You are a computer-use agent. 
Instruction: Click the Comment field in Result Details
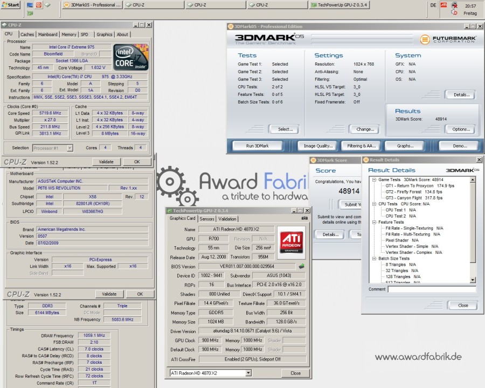click(432, 289)
